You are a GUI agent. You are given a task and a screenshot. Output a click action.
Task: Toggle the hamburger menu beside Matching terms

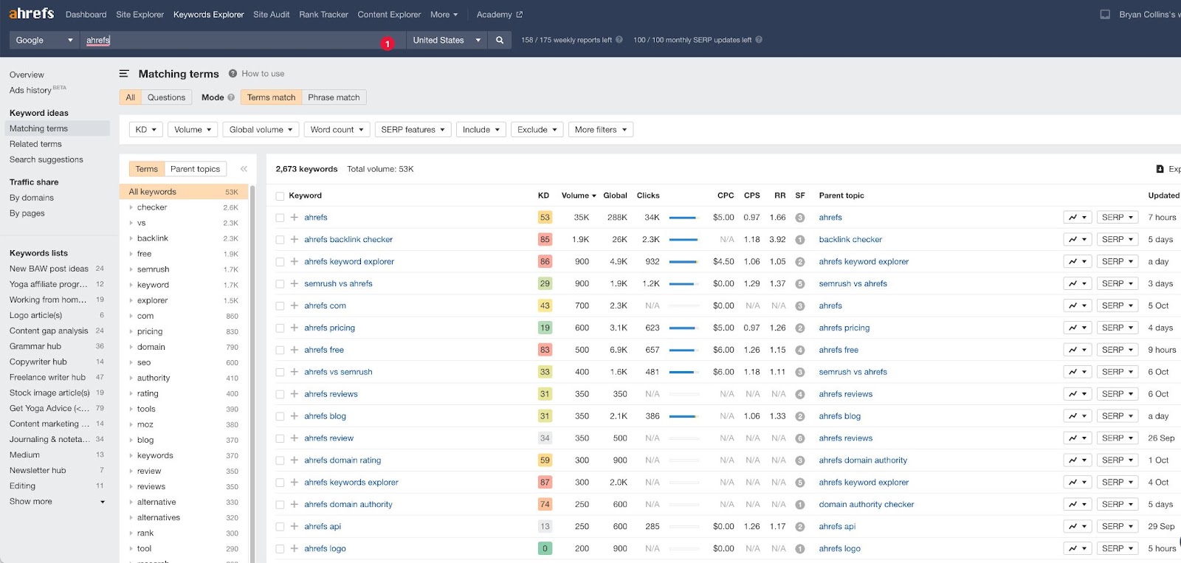point(124,74)
